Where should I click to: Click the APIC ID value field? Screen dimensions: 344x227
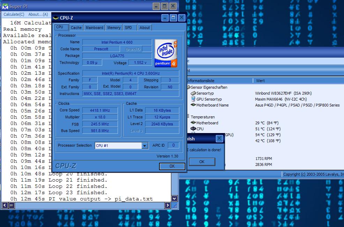pyautogui.click(x=173, y=145)
